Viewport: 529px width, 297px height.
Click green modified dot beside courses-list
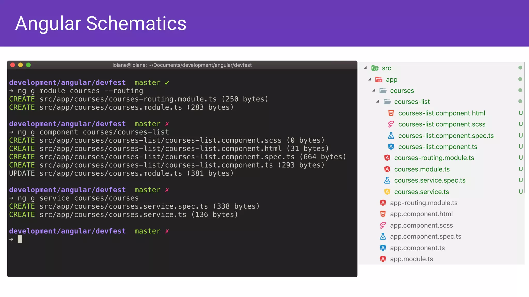pos(520,101)
